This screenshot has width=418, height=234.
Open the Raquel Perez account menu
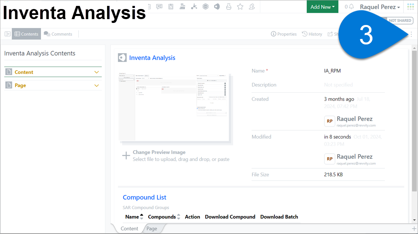click(x=379, y=7)
